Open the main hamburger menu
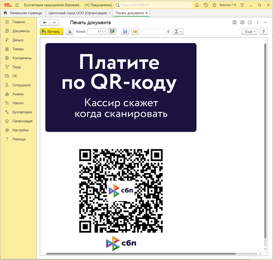273x260 pixels. click(17, 5)
